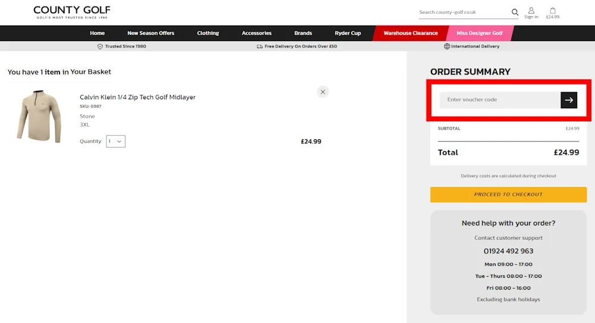Screen dimensions: 595x323
Task: Click the Excluding bank holidays text
Action: point(509,299)
